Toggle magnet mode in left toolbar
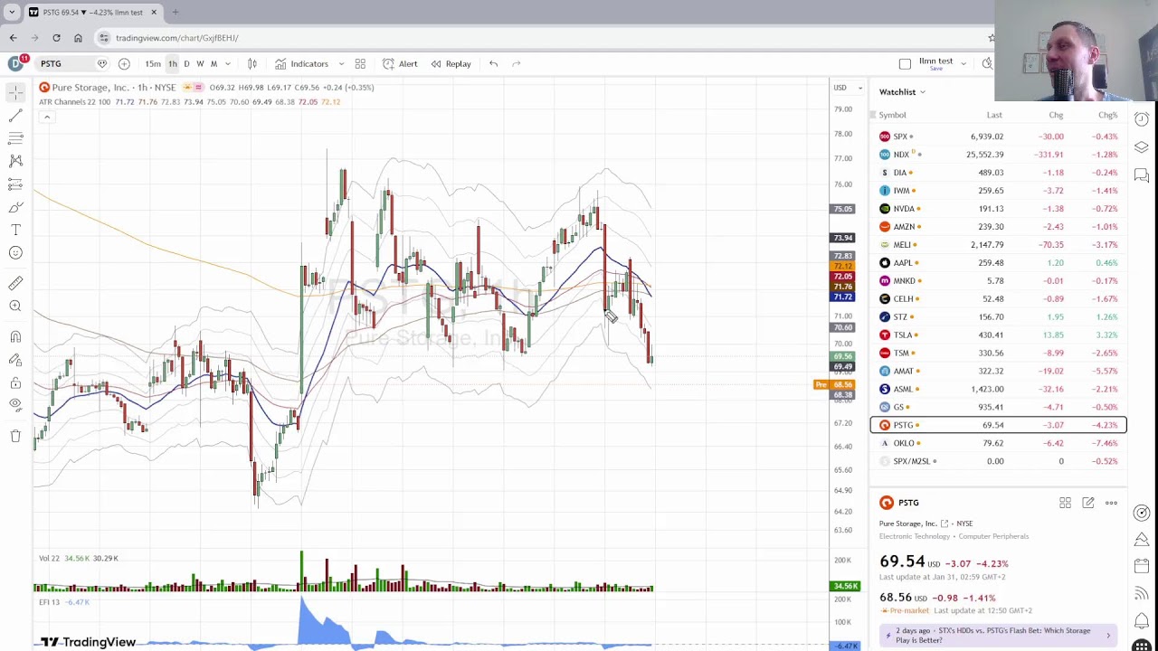The image size is (1158, 651). coord(15,336)
